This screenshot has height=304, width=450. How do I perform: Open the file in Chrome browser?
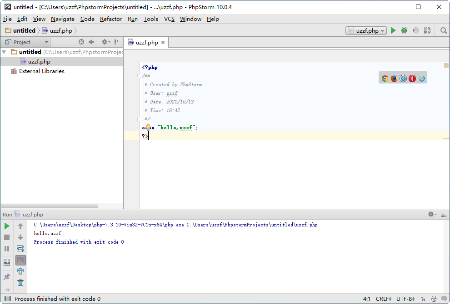click(385, 78)
